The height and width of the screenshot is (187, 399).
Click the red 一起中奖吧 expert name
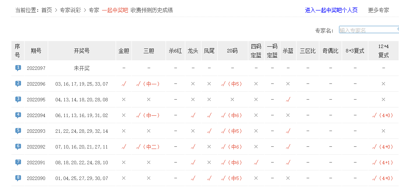click(115, 10)
